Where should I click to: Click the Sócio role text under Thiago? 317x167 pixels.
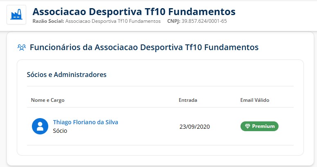(x=60, y=131)
